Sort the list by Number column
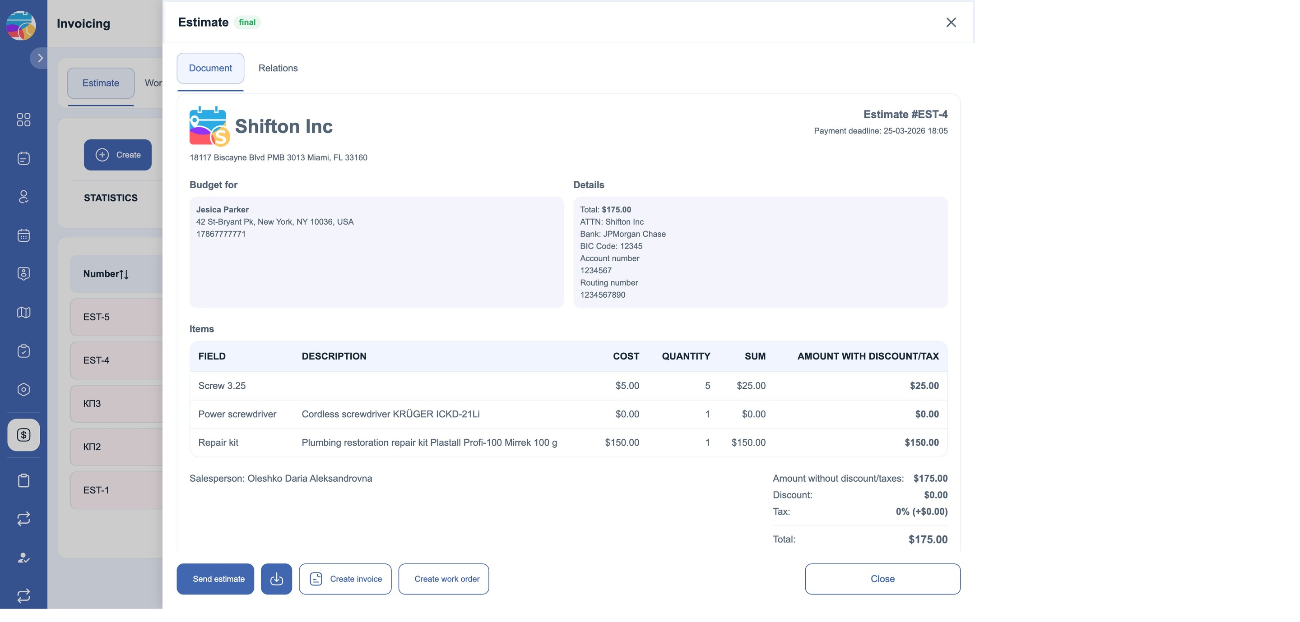This screenshot has height=622, width=1300. click(106, 274)
